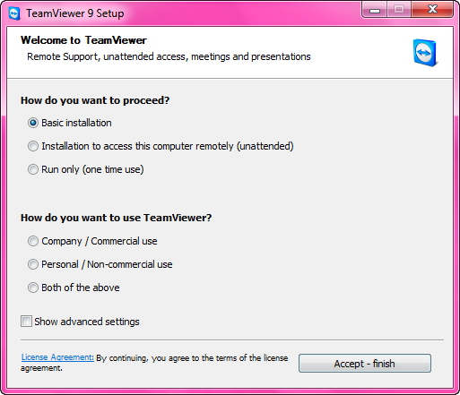Open the License Agreement link
Viewport: 460px width, 395px height.
click(x=57, y=357)
